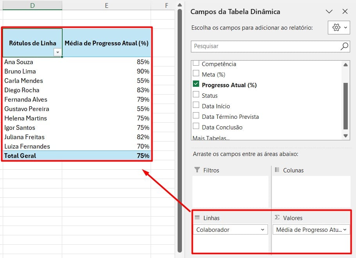Select the Rótulos de Linha header cell

tap(32, 43)
